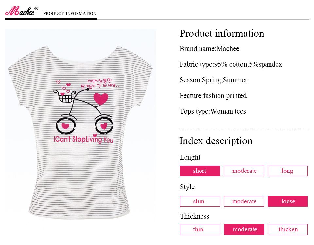Click the Product information heading
Screen dimensions: 314x245
tap(222, 33)
